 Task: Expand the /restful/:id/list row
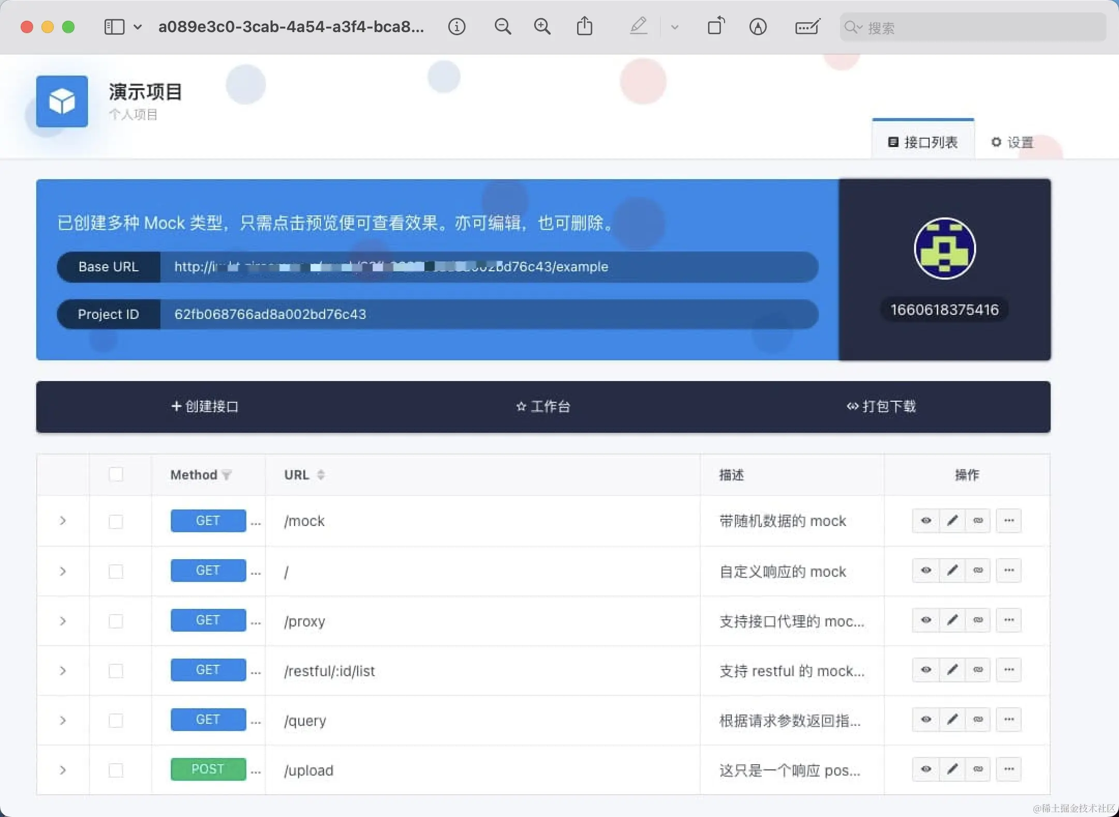(x=63, y=670)
